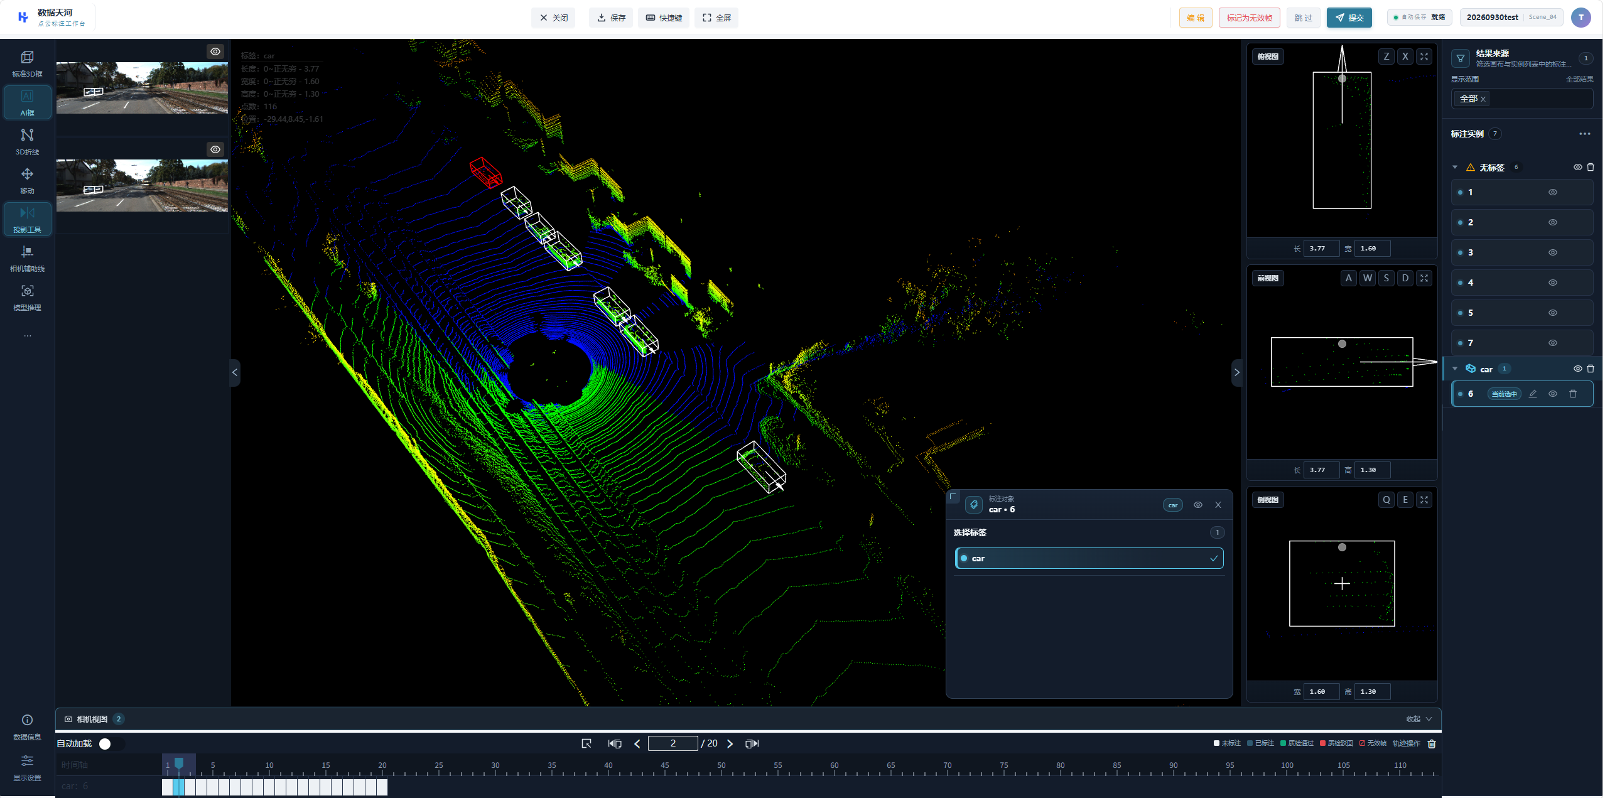Click the 结果来源 filter funnel icon

[x=1461, y=58]
